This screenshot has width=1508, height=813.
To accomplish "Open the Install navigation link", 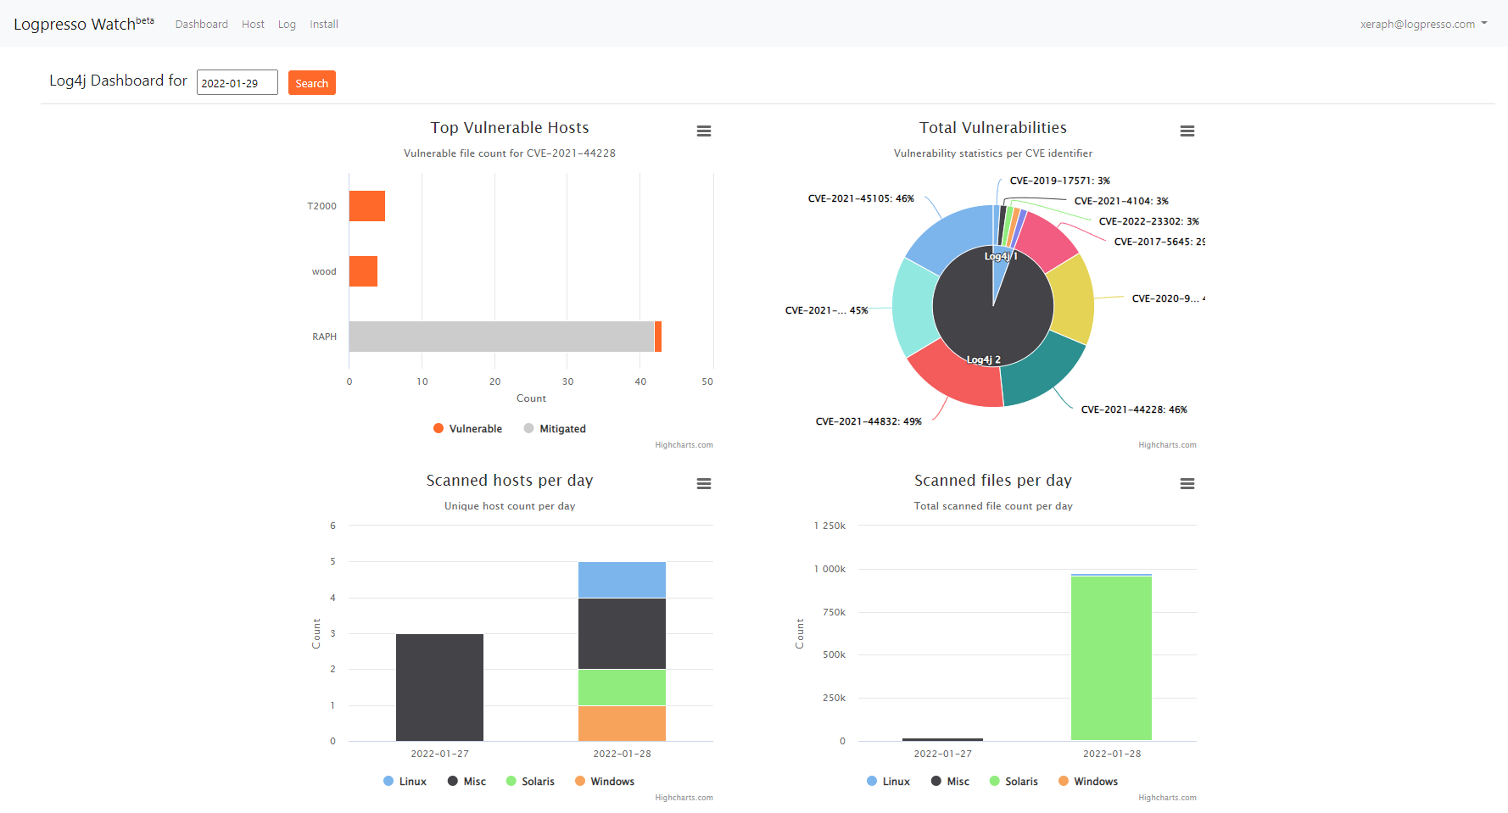I will [324, 25].
